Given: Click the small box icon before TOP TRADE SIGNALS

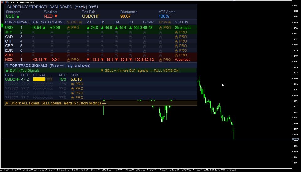Looking at the screenshot, I should click(x=7, y=65).
